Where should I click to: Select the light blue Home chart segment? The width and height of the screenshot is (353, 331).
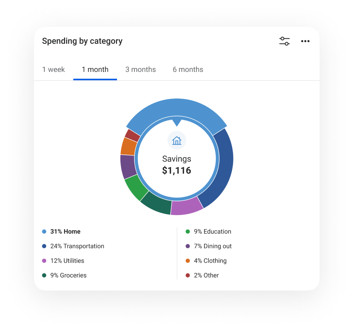pyautogui.click(x=177, y=108)
